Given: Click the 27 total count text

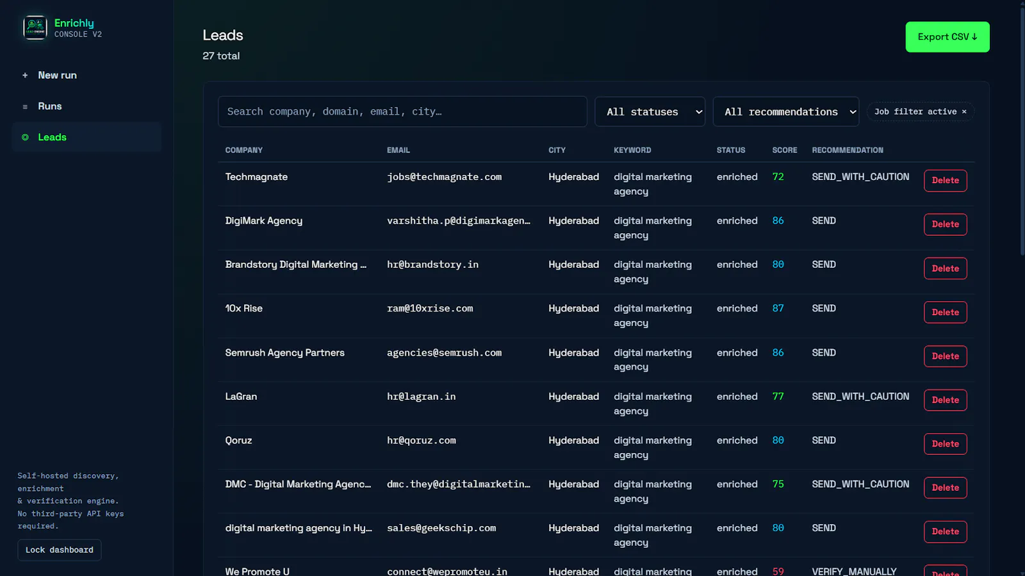Looking at the screenshot, I should point(221,56).
